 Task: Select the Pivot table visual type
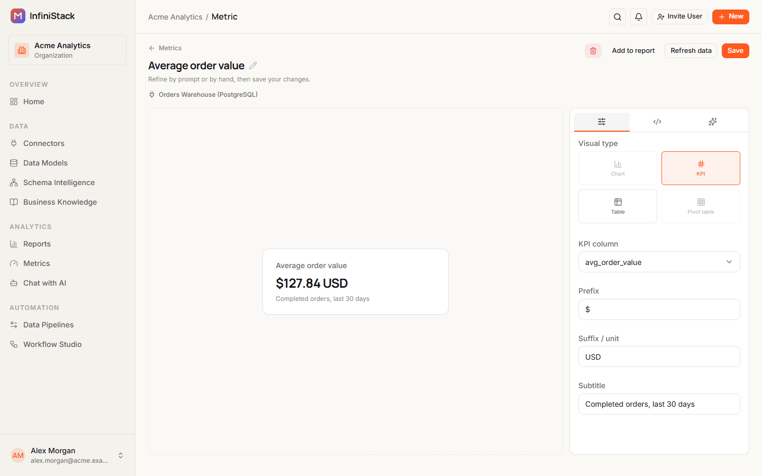pyautogui.click(x=701, y=206)
